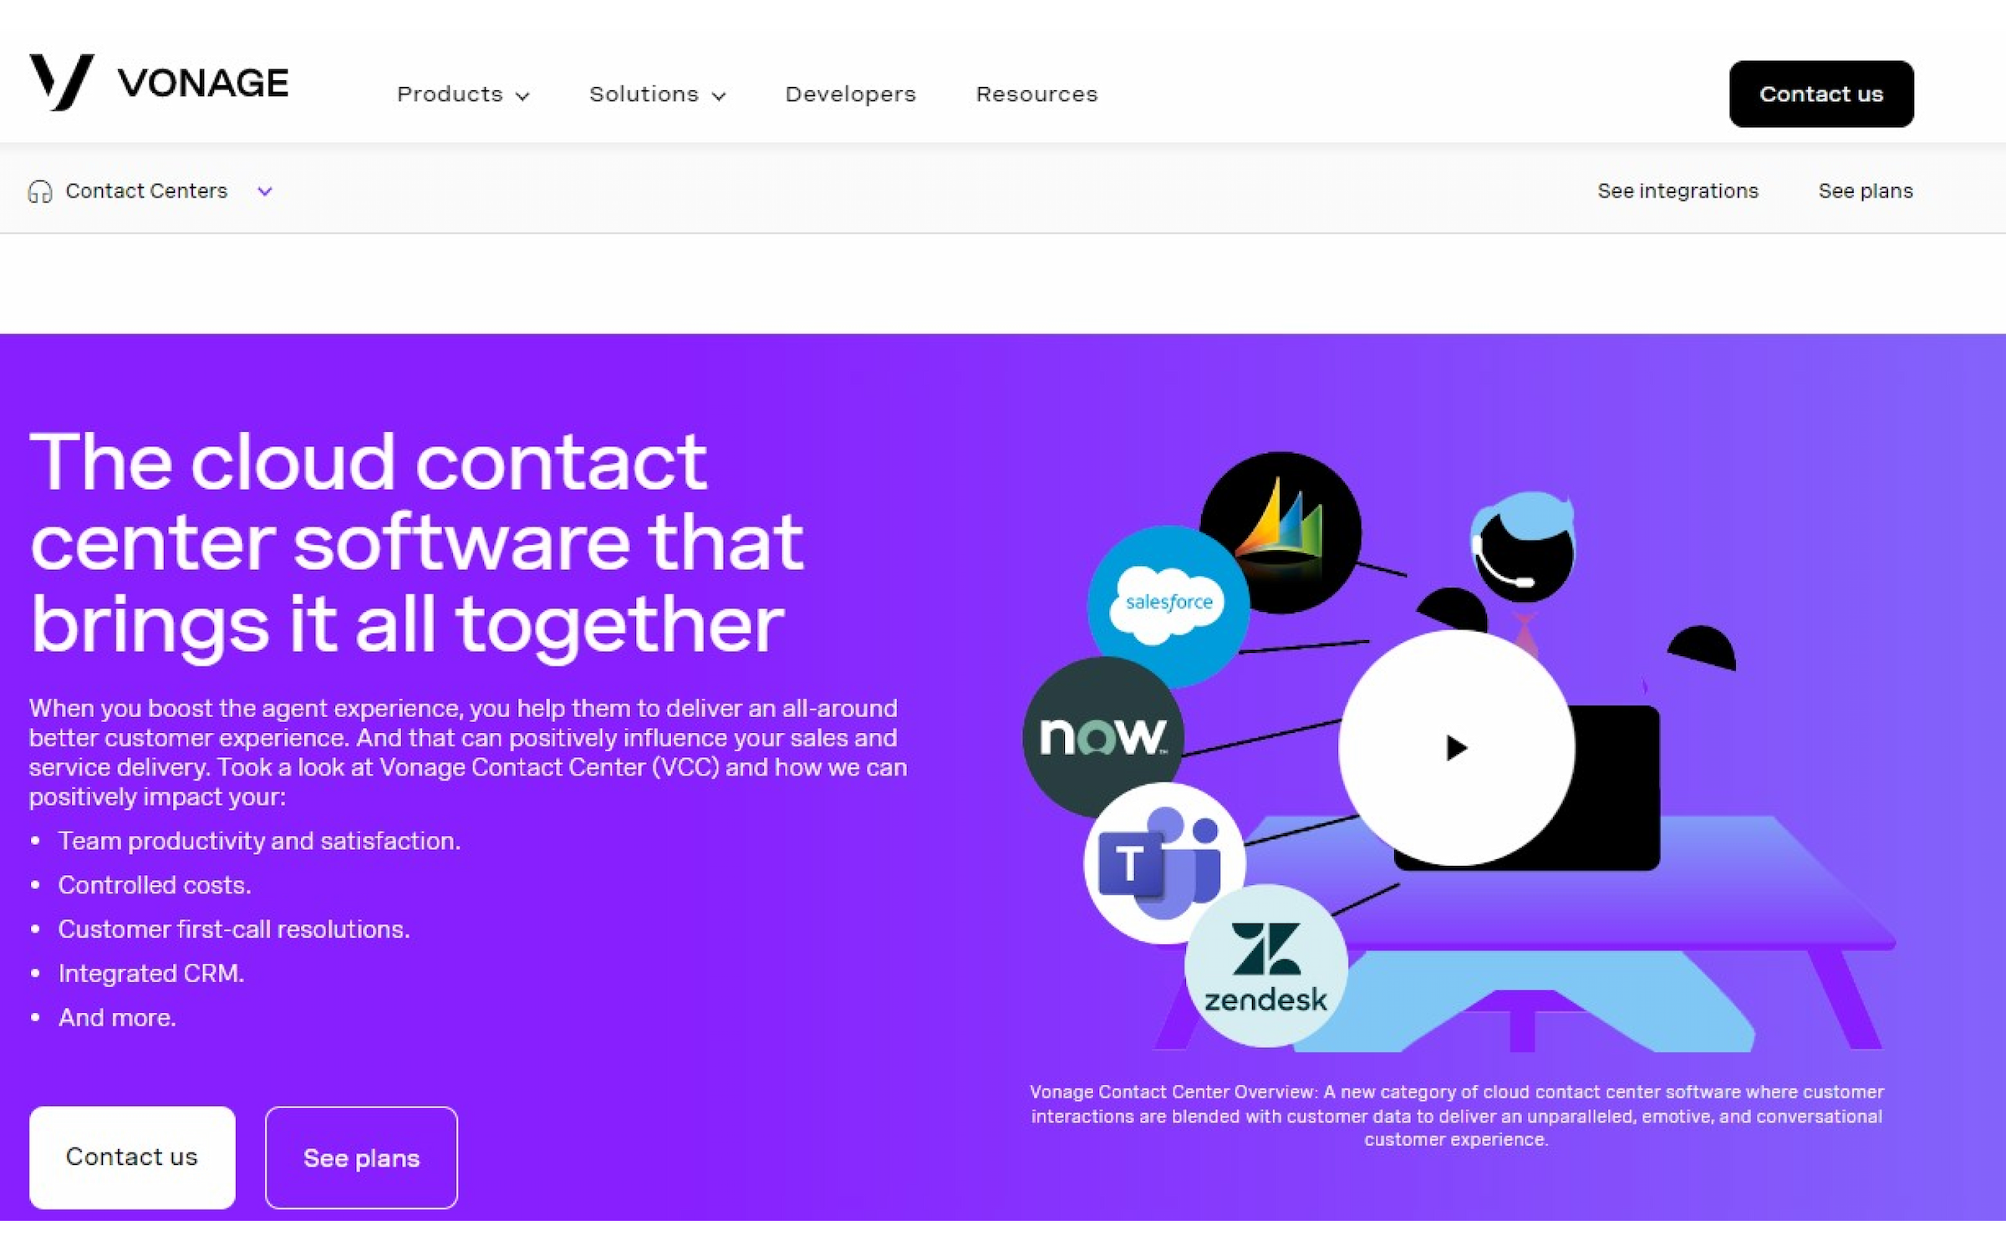The height and width of the screenshot is (1252, 2006).
Task: Expand the Solutions navigation dropdown
Action: point(656,92)
